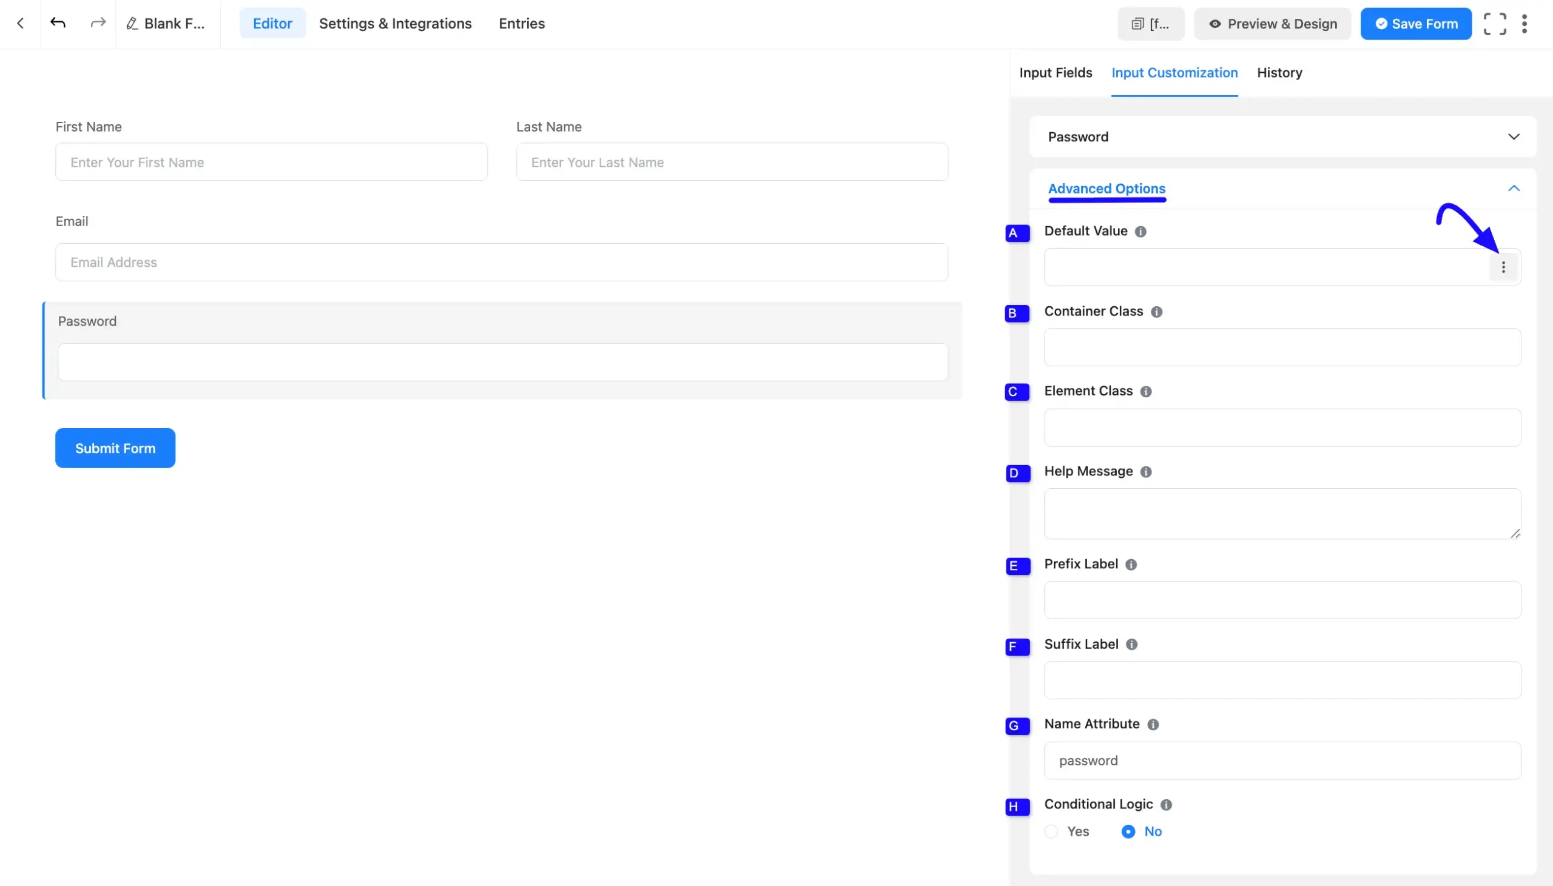1553x886 pixels.
Task: Click the three-dot icon in Default Value field
Action: pos(1503,267)
